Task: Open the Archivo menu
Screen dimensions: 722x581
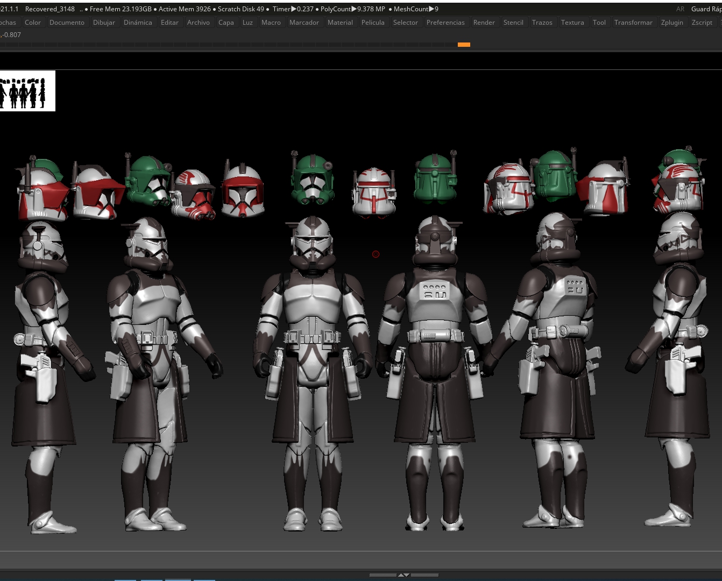Action: pos(199,23)
